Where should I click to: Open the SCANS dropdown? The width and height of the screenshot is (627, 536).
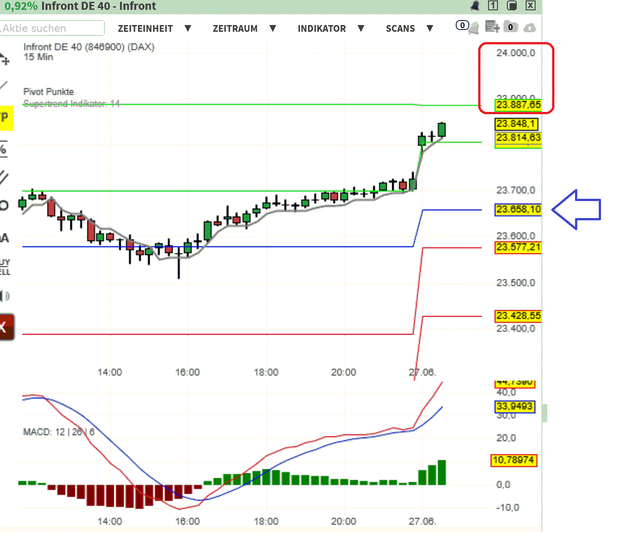[410, 29]
